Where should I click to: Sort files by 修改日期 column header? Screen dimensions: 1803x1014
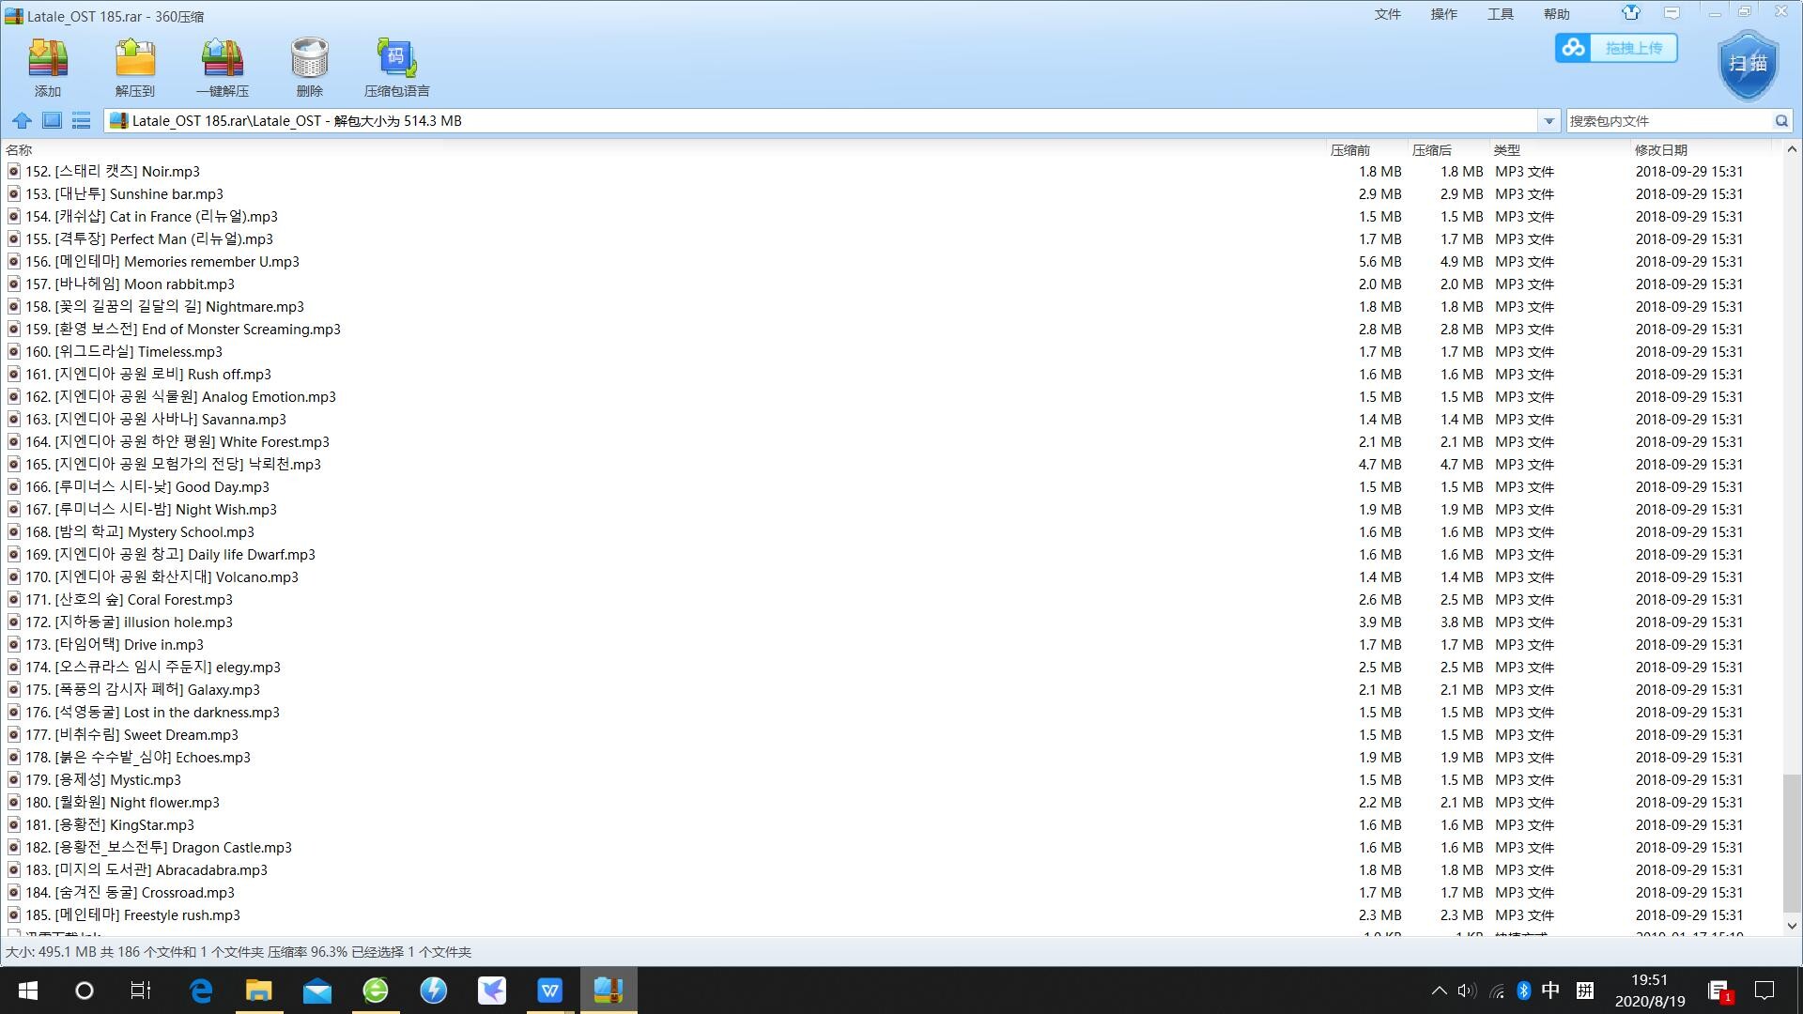click(1660, 150)
